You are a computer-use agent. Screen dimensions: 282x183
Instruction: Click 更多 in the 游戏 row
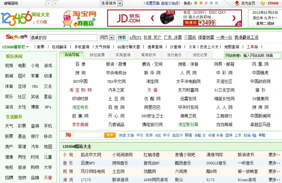pos(274,179)
